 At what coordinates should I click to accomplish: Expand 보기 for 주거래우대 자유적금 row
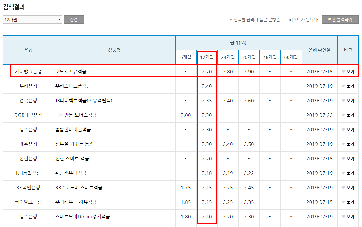(348, 202)
